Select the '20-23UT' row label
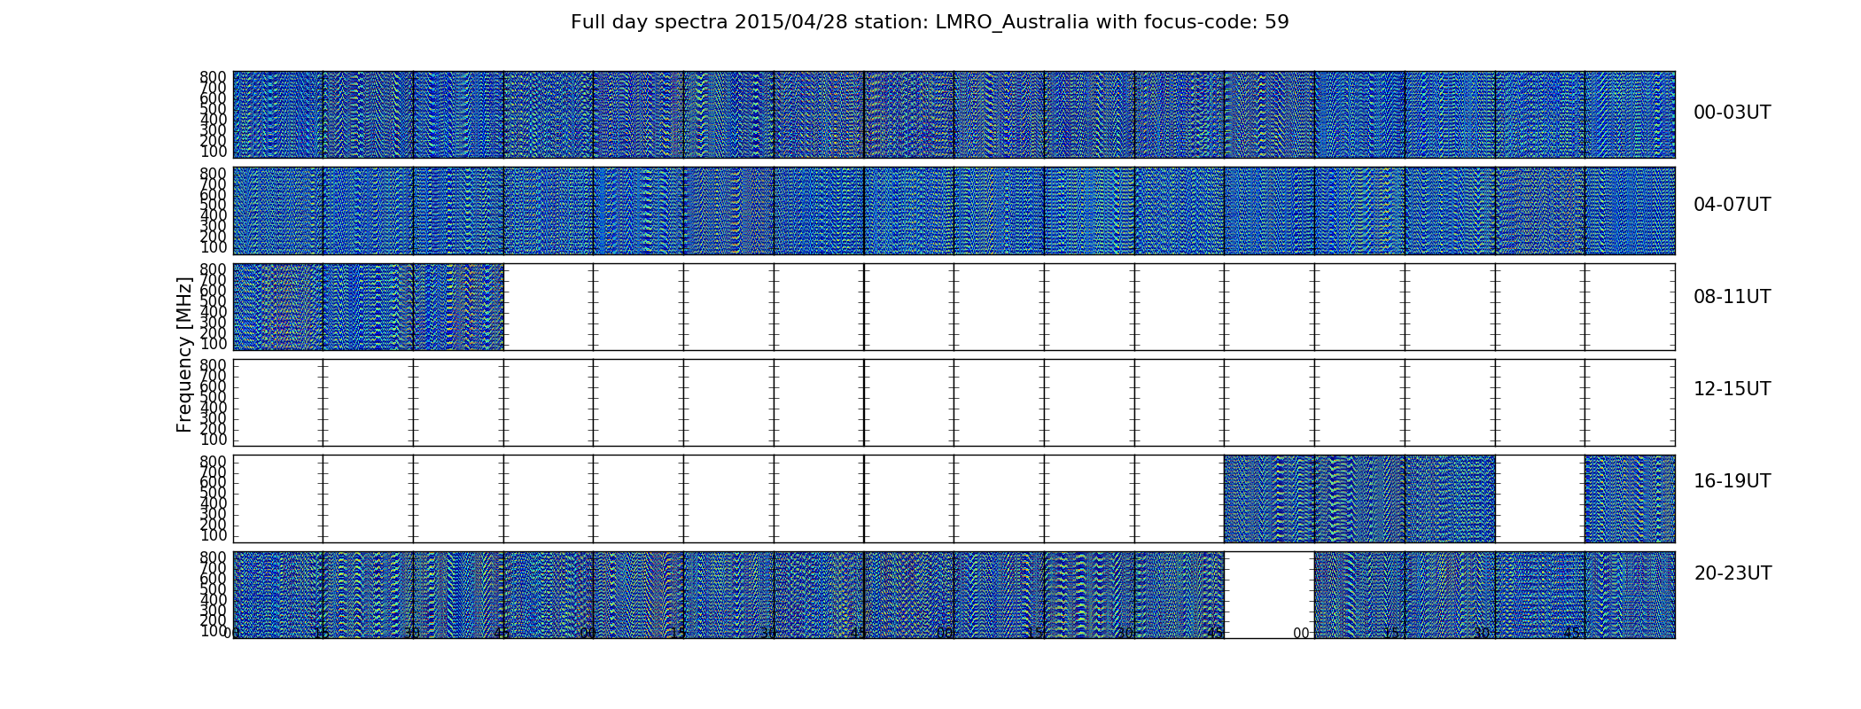Image resolution: width=1861 pixels, height=709 pixels. tap(1733, 573)
